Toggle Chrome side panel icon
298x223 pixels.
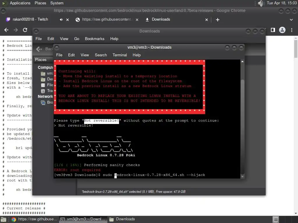(273, 30)
